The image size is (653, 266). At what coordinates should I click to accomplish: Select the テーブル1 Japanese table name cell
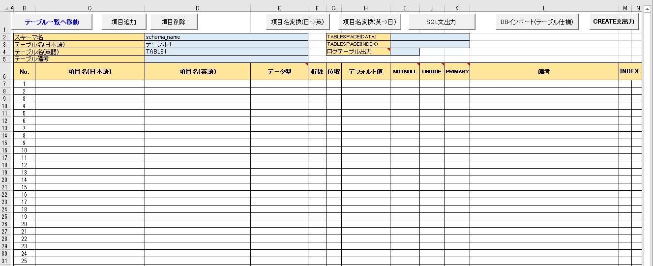pyautogui.click(x=226, y=44)
